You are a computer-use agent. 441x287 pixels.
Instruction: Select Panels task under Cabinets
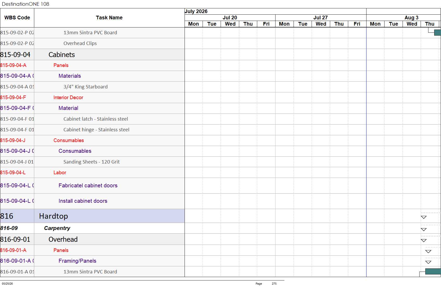click(61, 65)
